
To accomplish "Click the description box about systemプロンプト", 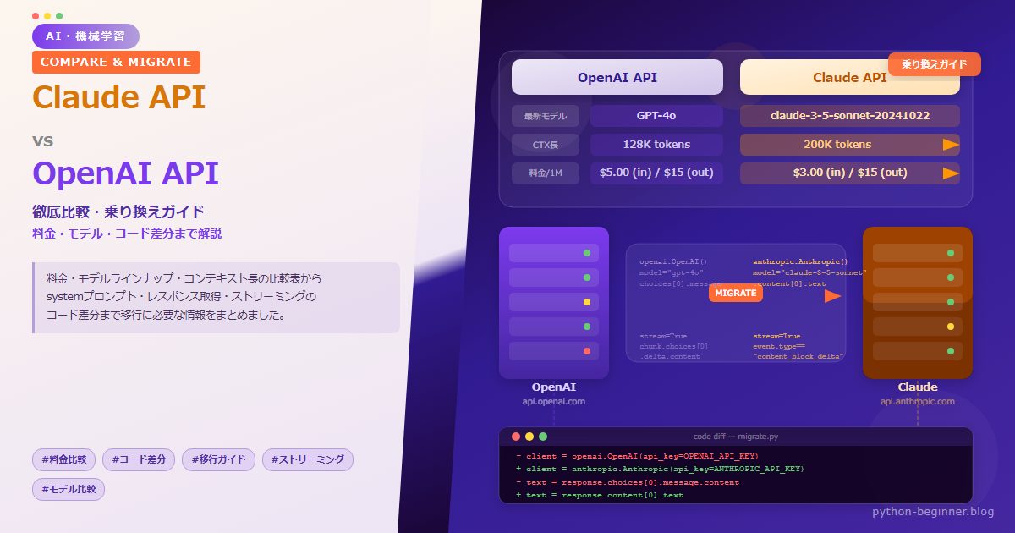I will pos(216,298).
